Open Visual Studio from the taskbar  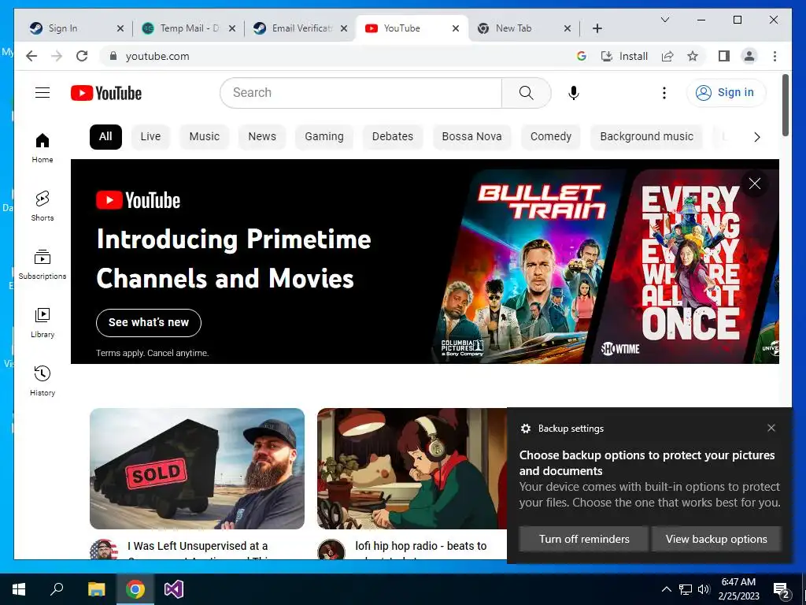[x=174, y=589]
